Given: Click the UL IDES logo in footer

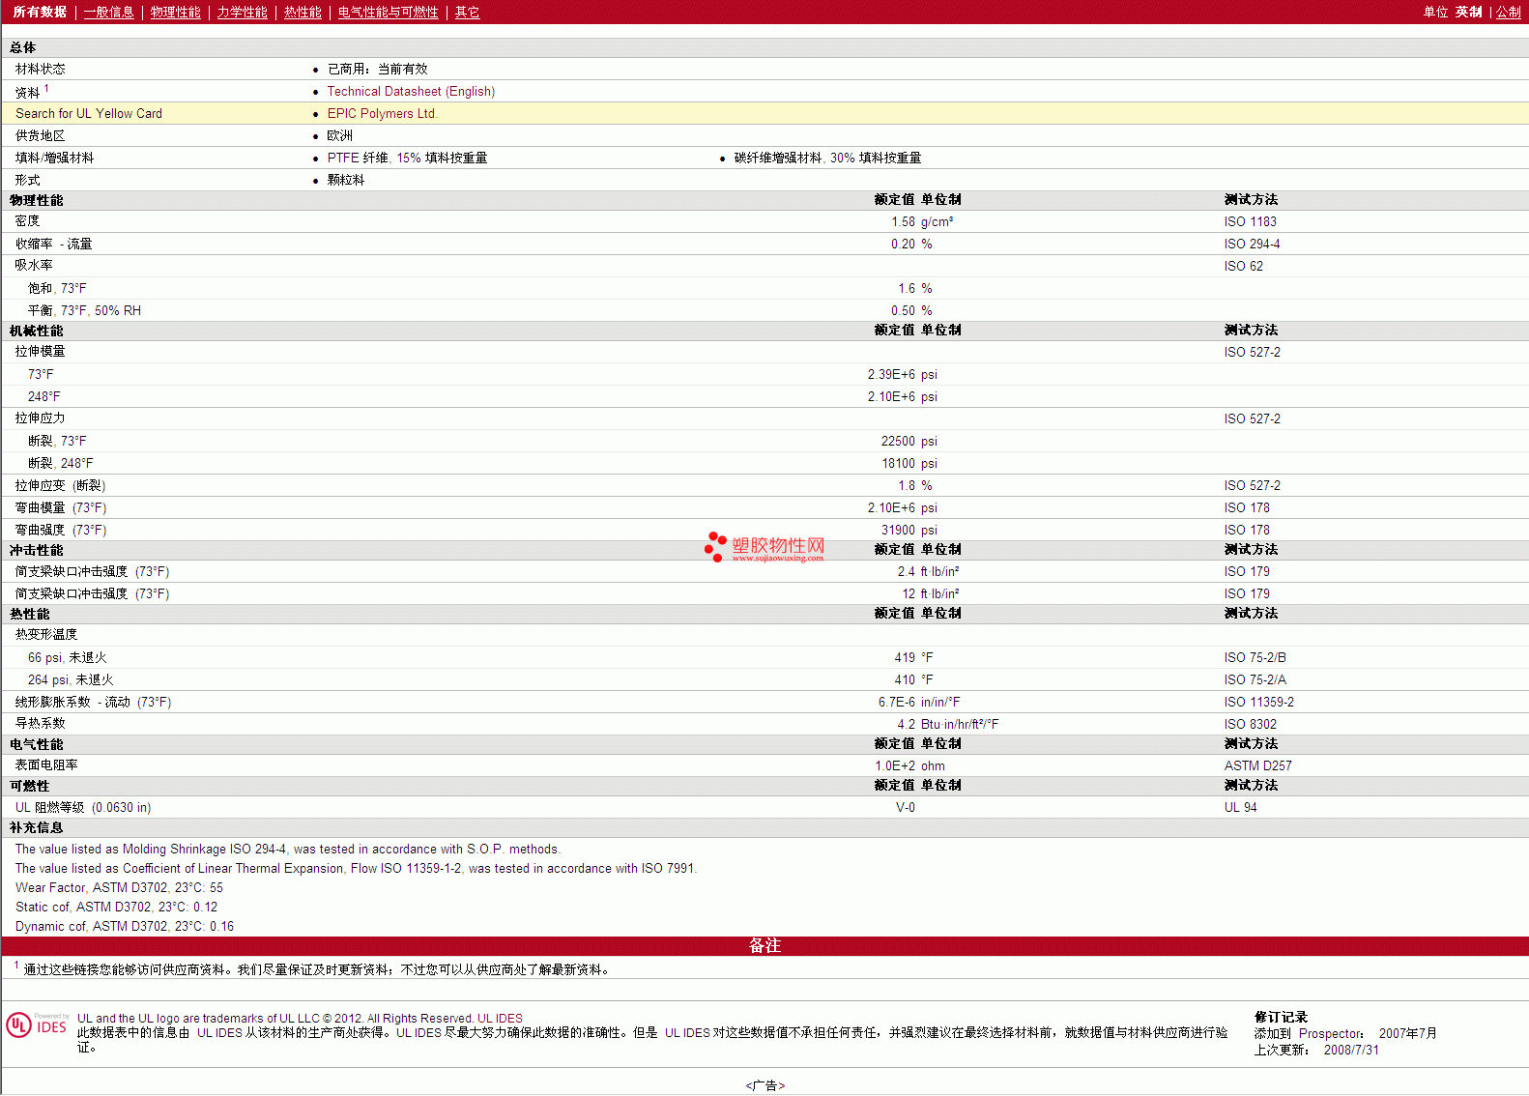Looking at the screenshot, I should [x=38, y=1024].
